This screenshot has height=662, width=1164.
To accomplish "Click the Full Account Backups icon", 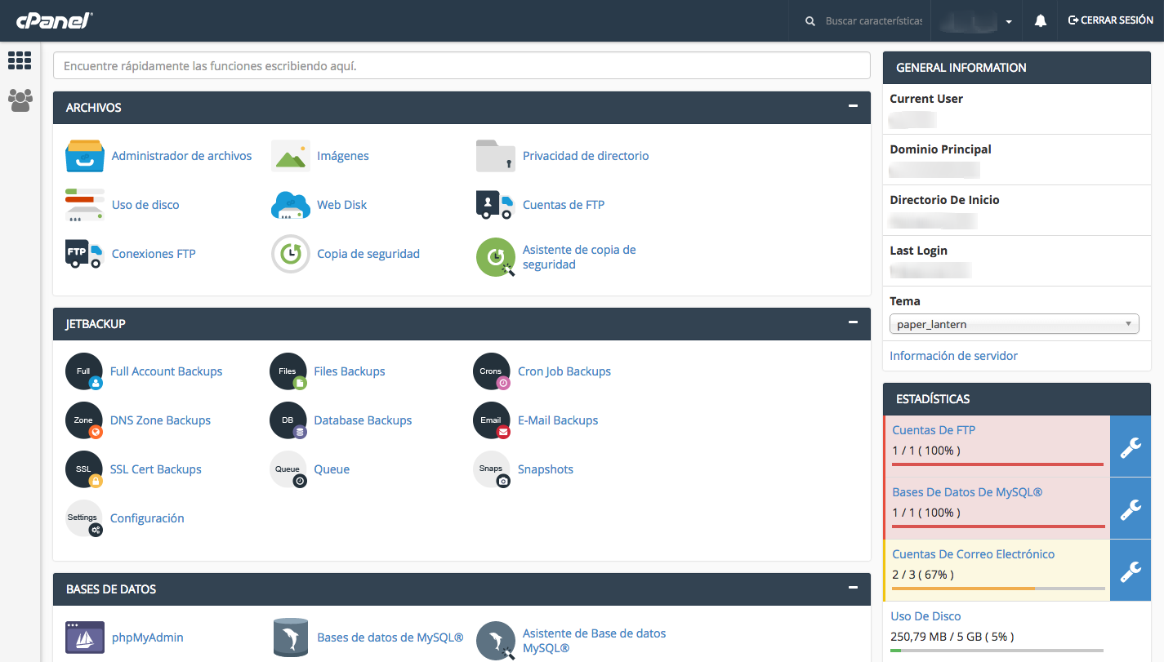I will coord(84,371).
